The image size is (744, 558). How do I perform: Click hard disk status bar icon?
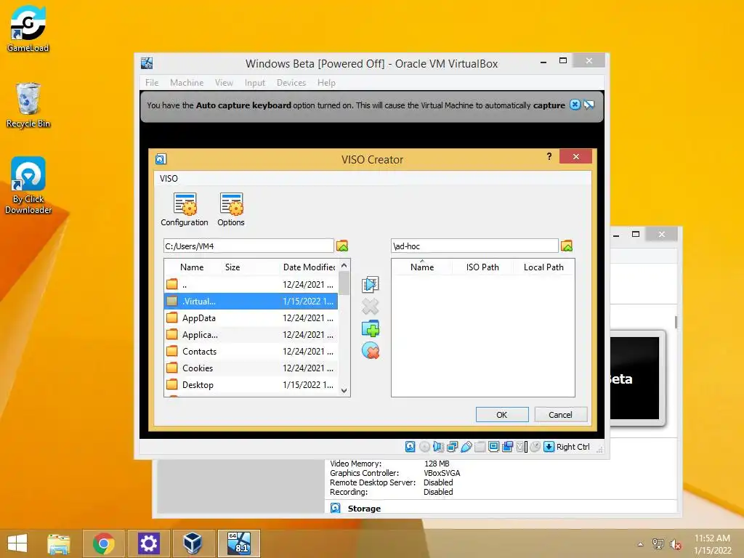(410, 447)
